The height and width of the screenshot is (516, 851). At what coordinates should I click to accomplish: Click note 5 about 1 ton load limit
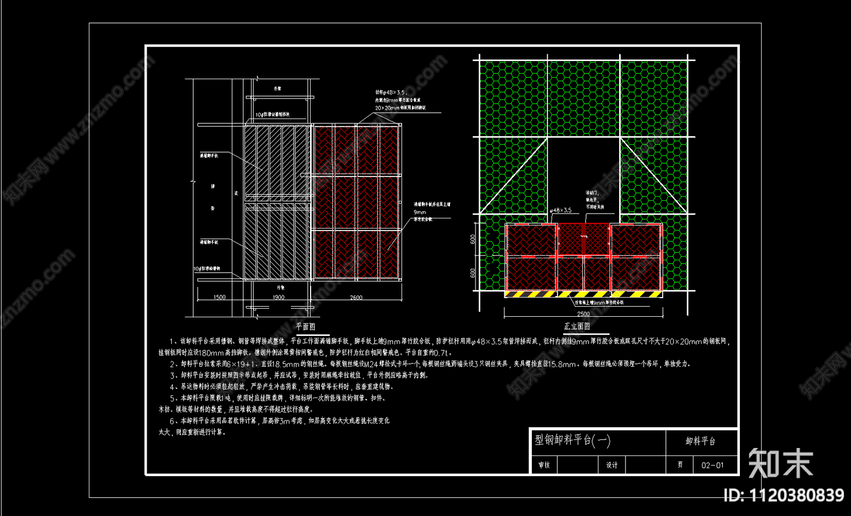click(272, 403)
